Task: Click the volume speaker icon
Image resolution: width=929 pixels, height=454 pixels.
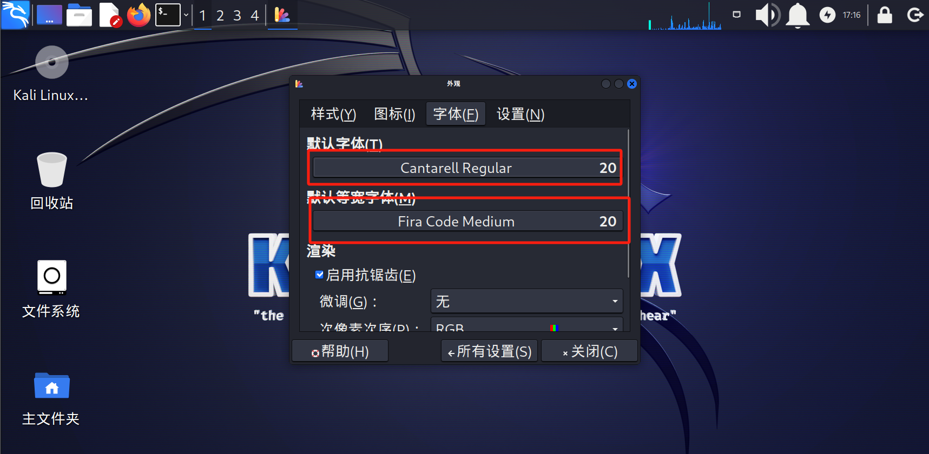Action: pos(767,15)
